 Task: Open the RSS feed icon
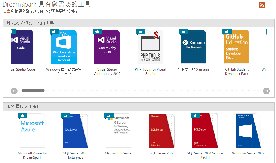tap(262, 5)
